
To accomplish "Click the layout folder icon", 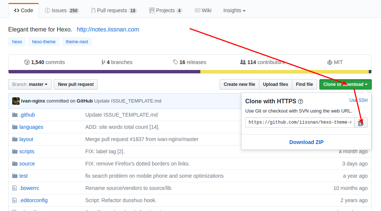I will coord(15,139).
